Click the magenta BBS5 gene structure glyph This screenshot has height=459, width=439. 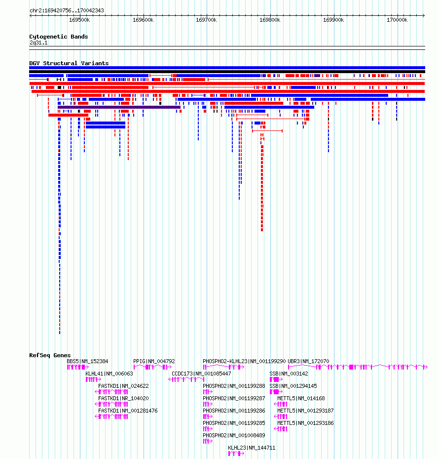click(78, 367)
